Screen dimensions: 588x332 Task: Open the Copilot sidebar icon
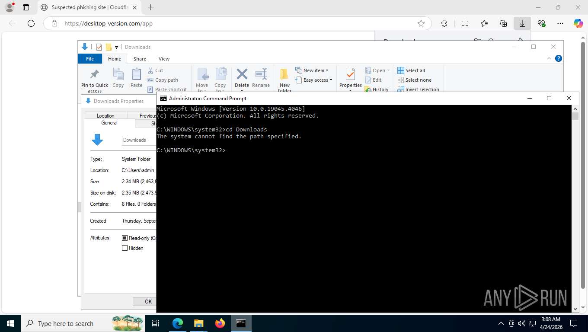pos(578,23)
